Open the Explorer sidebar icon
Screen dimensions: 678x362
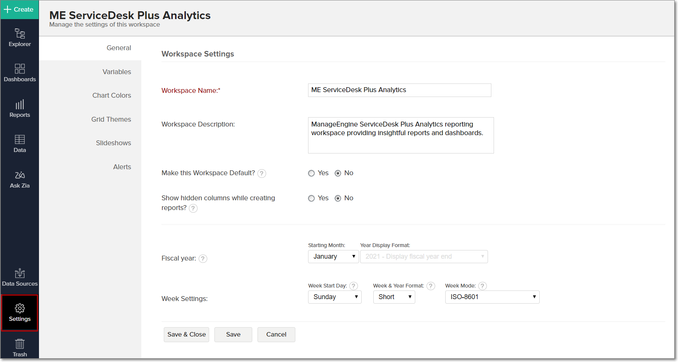[x=19, y=37]
